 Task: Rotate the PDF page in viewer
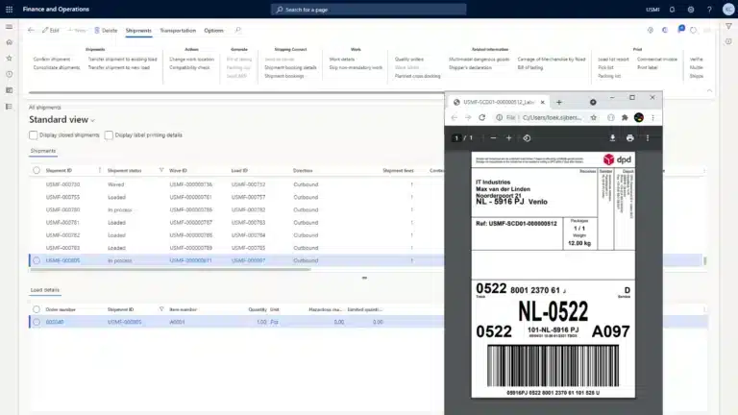click(x=527, y=138)
